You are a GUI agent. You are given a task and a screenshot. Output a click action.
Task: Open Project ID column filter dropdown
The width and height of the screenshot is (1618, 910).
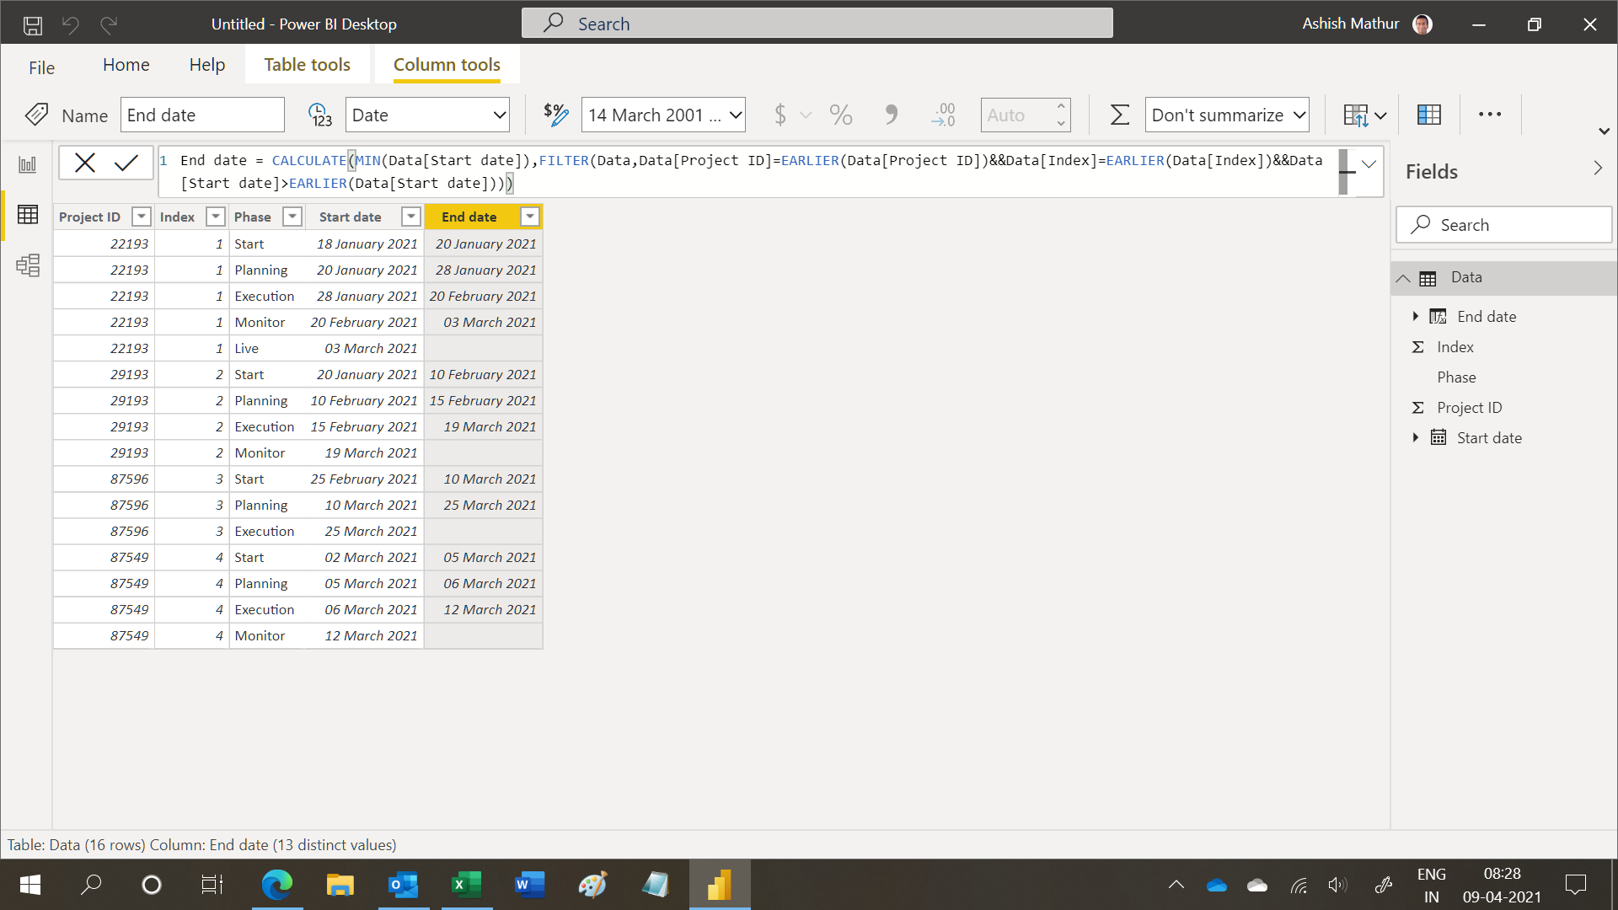pos(142,217)
